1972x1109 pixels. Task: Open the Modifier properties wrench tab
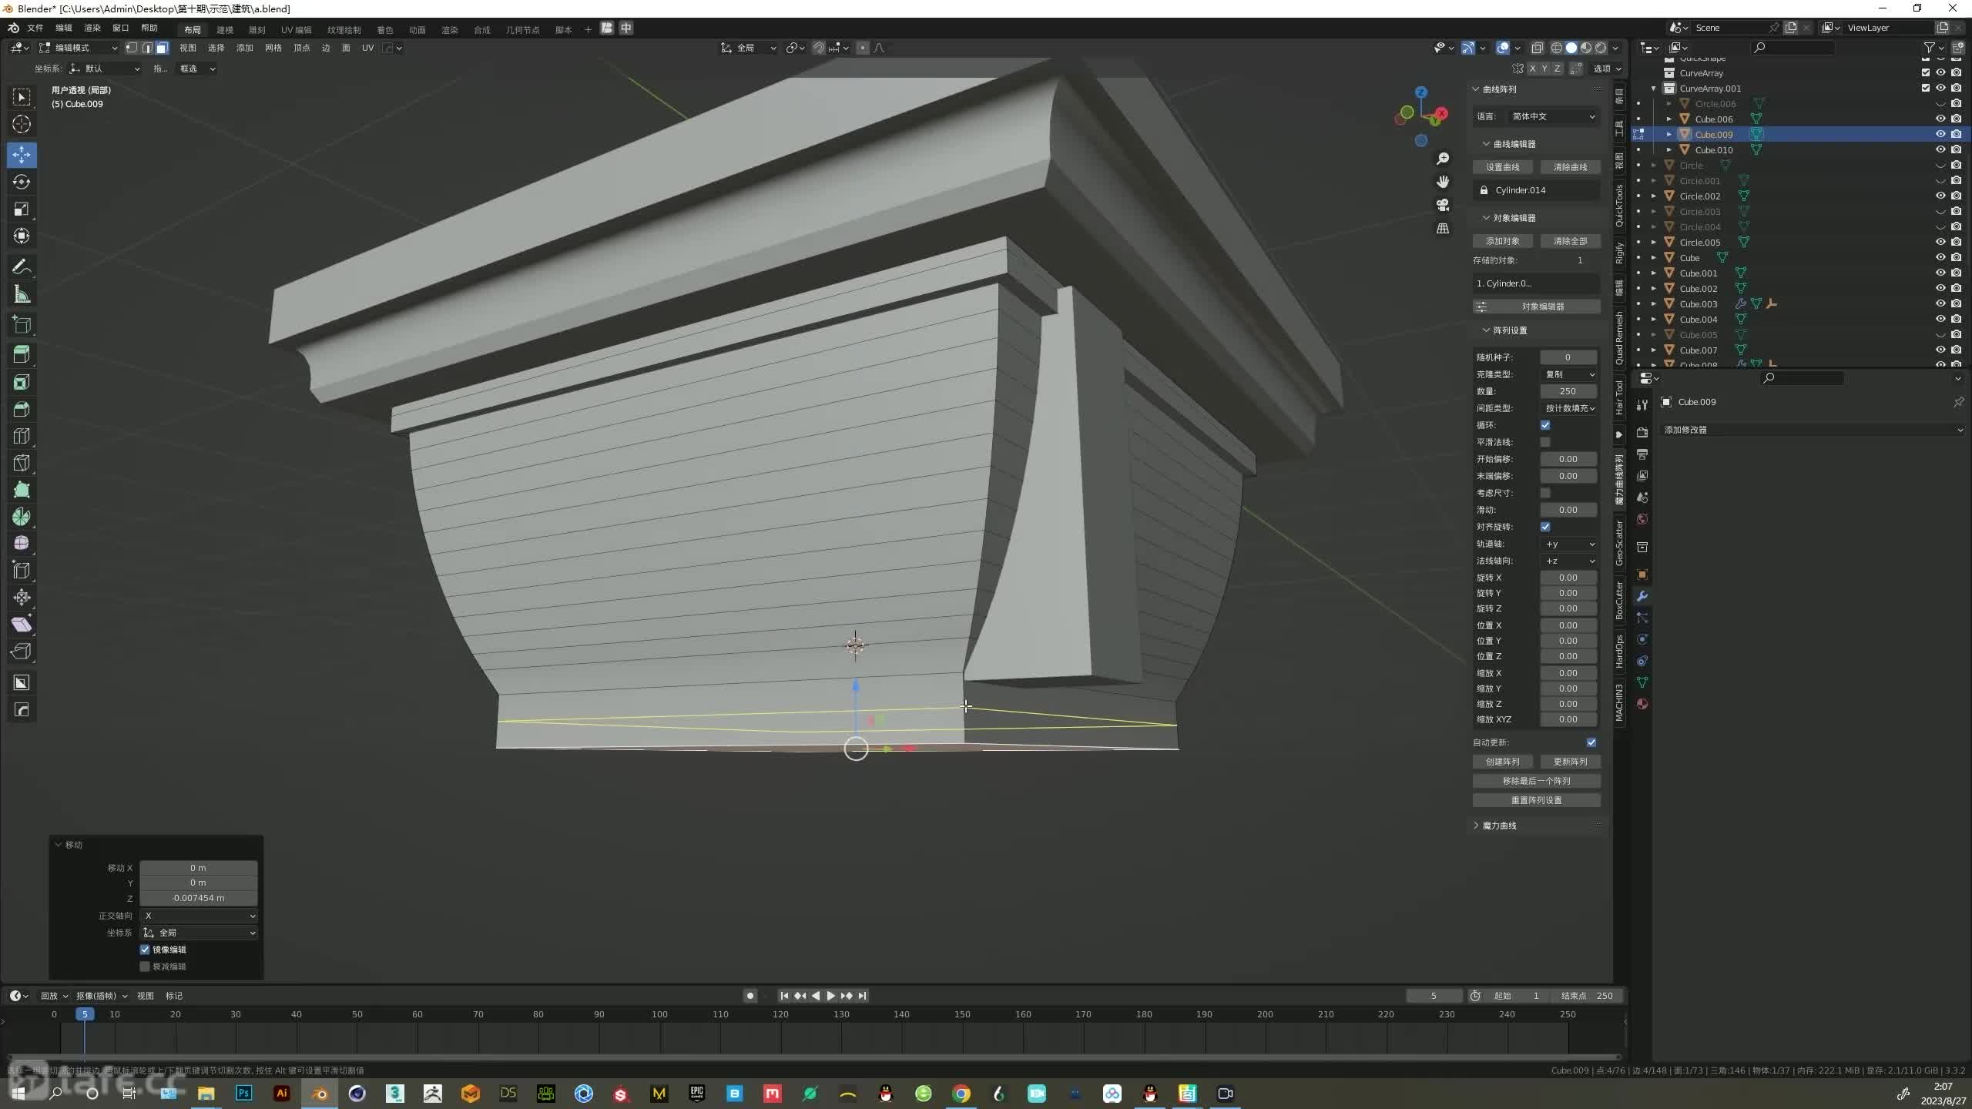pos(1642,596)
